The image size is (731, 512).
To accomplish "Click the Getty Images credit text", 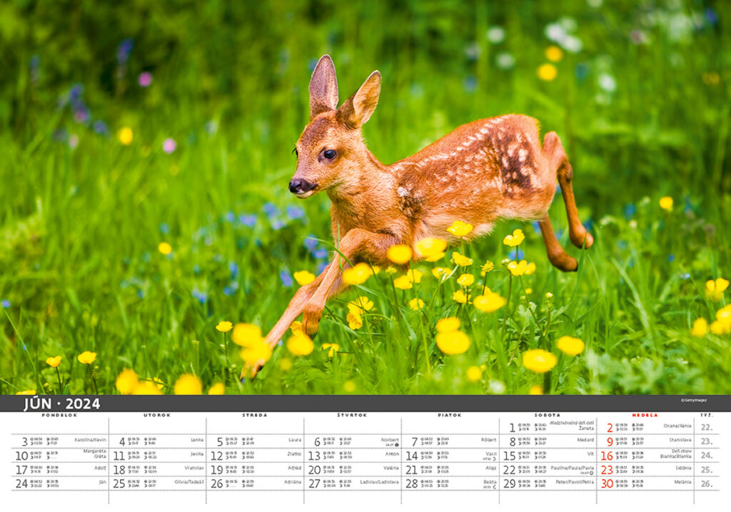I will click(x=692, y=400).
